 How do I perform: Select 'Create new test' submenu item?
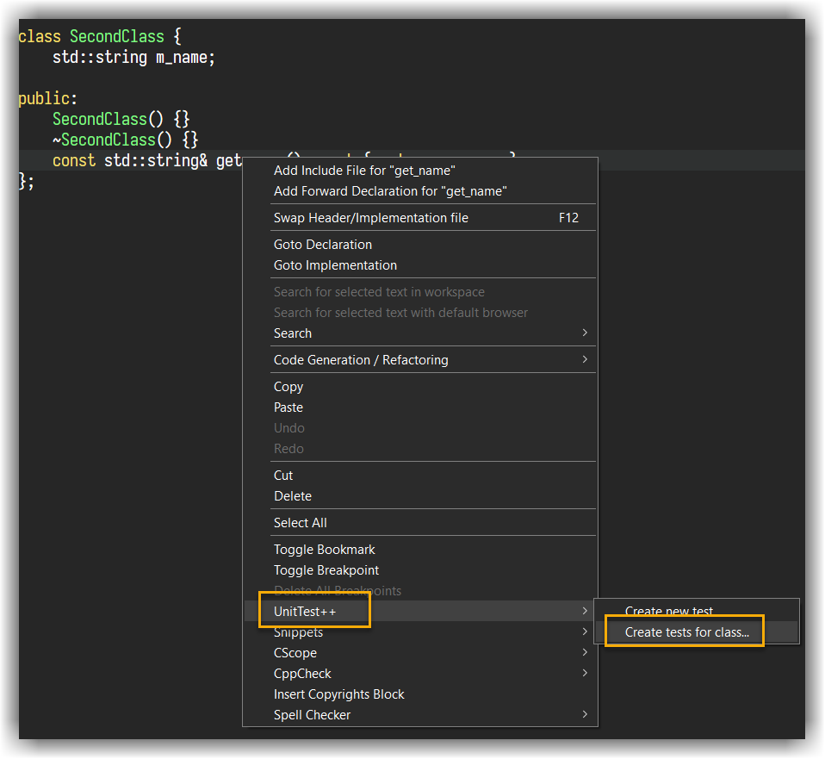pos(669,611)
